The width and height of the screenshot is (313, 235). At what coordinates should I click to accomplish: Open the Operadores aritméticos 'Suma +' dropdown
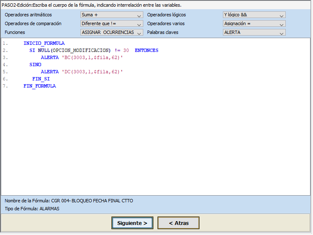click(x=111, y=15)
